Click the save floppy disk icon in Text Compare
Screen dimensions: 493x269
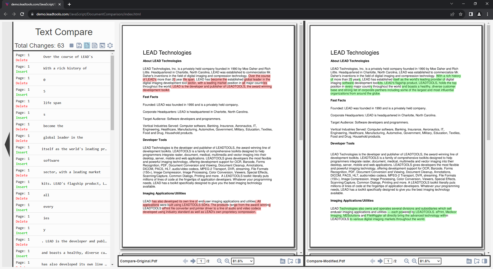[79, 46]
